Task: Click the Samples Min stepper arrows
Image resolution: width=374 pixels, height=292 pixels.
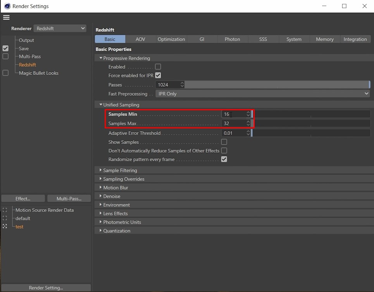Action: click(x=248, y=114)
